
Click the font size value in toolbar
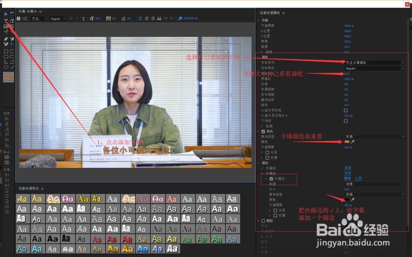[98, 19]
